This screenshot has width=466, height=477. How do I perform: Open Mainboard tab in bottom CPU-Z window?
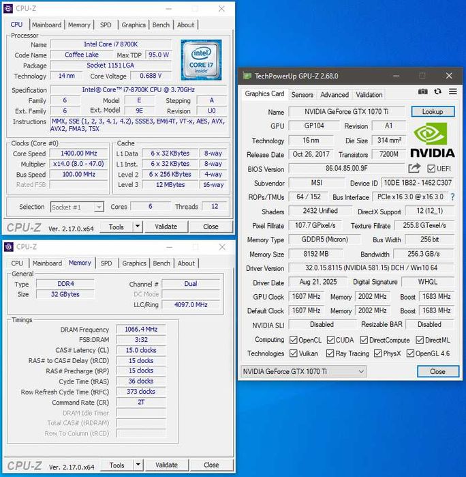pyautogui.click(x=48, y=263)
